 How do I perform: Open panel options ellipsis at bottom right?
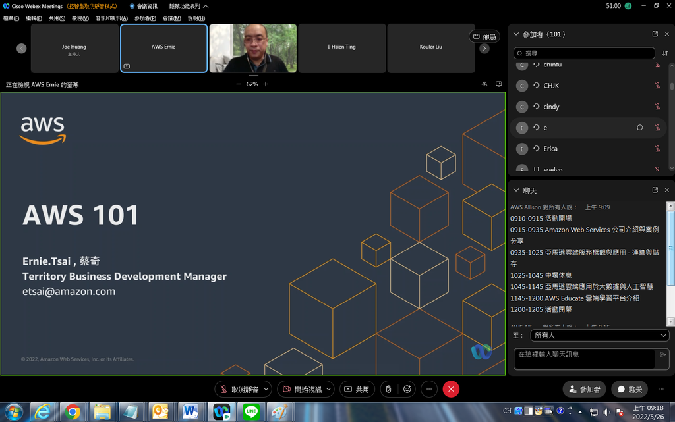click(661, 389)
